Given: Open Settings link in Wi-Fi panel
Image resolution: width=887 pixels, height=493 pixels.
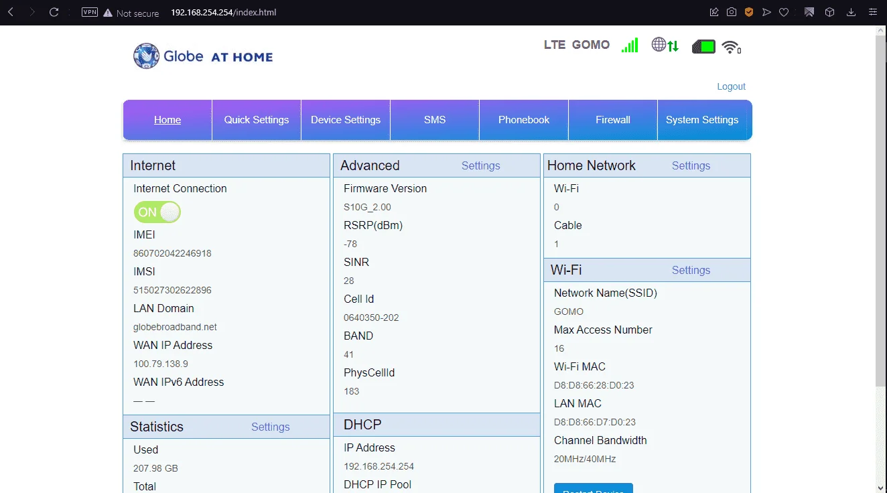Looking at the screenshot, I should [x=691, y=270].
